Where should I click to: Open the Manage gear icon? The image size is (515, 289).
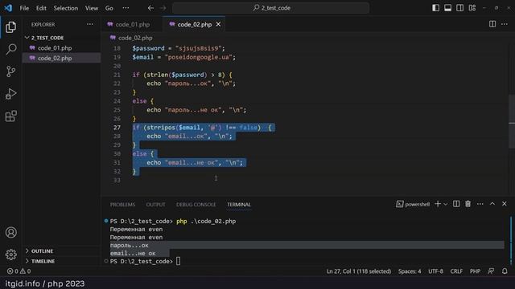point(10,254)
